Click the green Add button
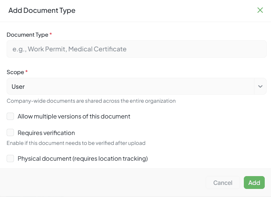Image resolution: width=271 pixels, height=197 pixels. pos(254,183)
